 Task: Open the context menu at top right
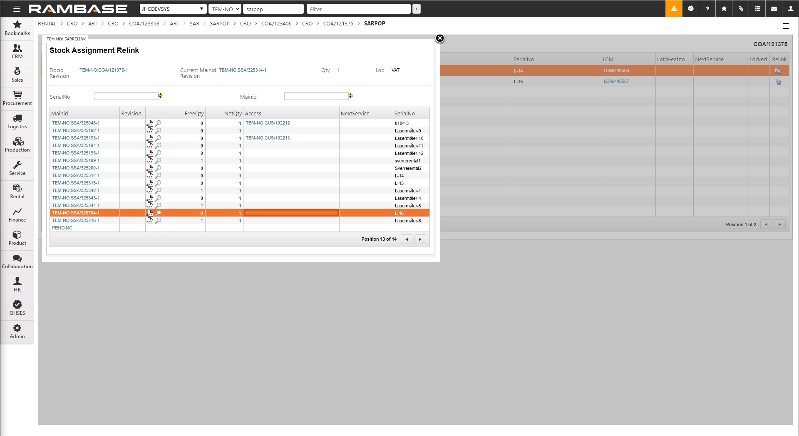tap(786, 26)
